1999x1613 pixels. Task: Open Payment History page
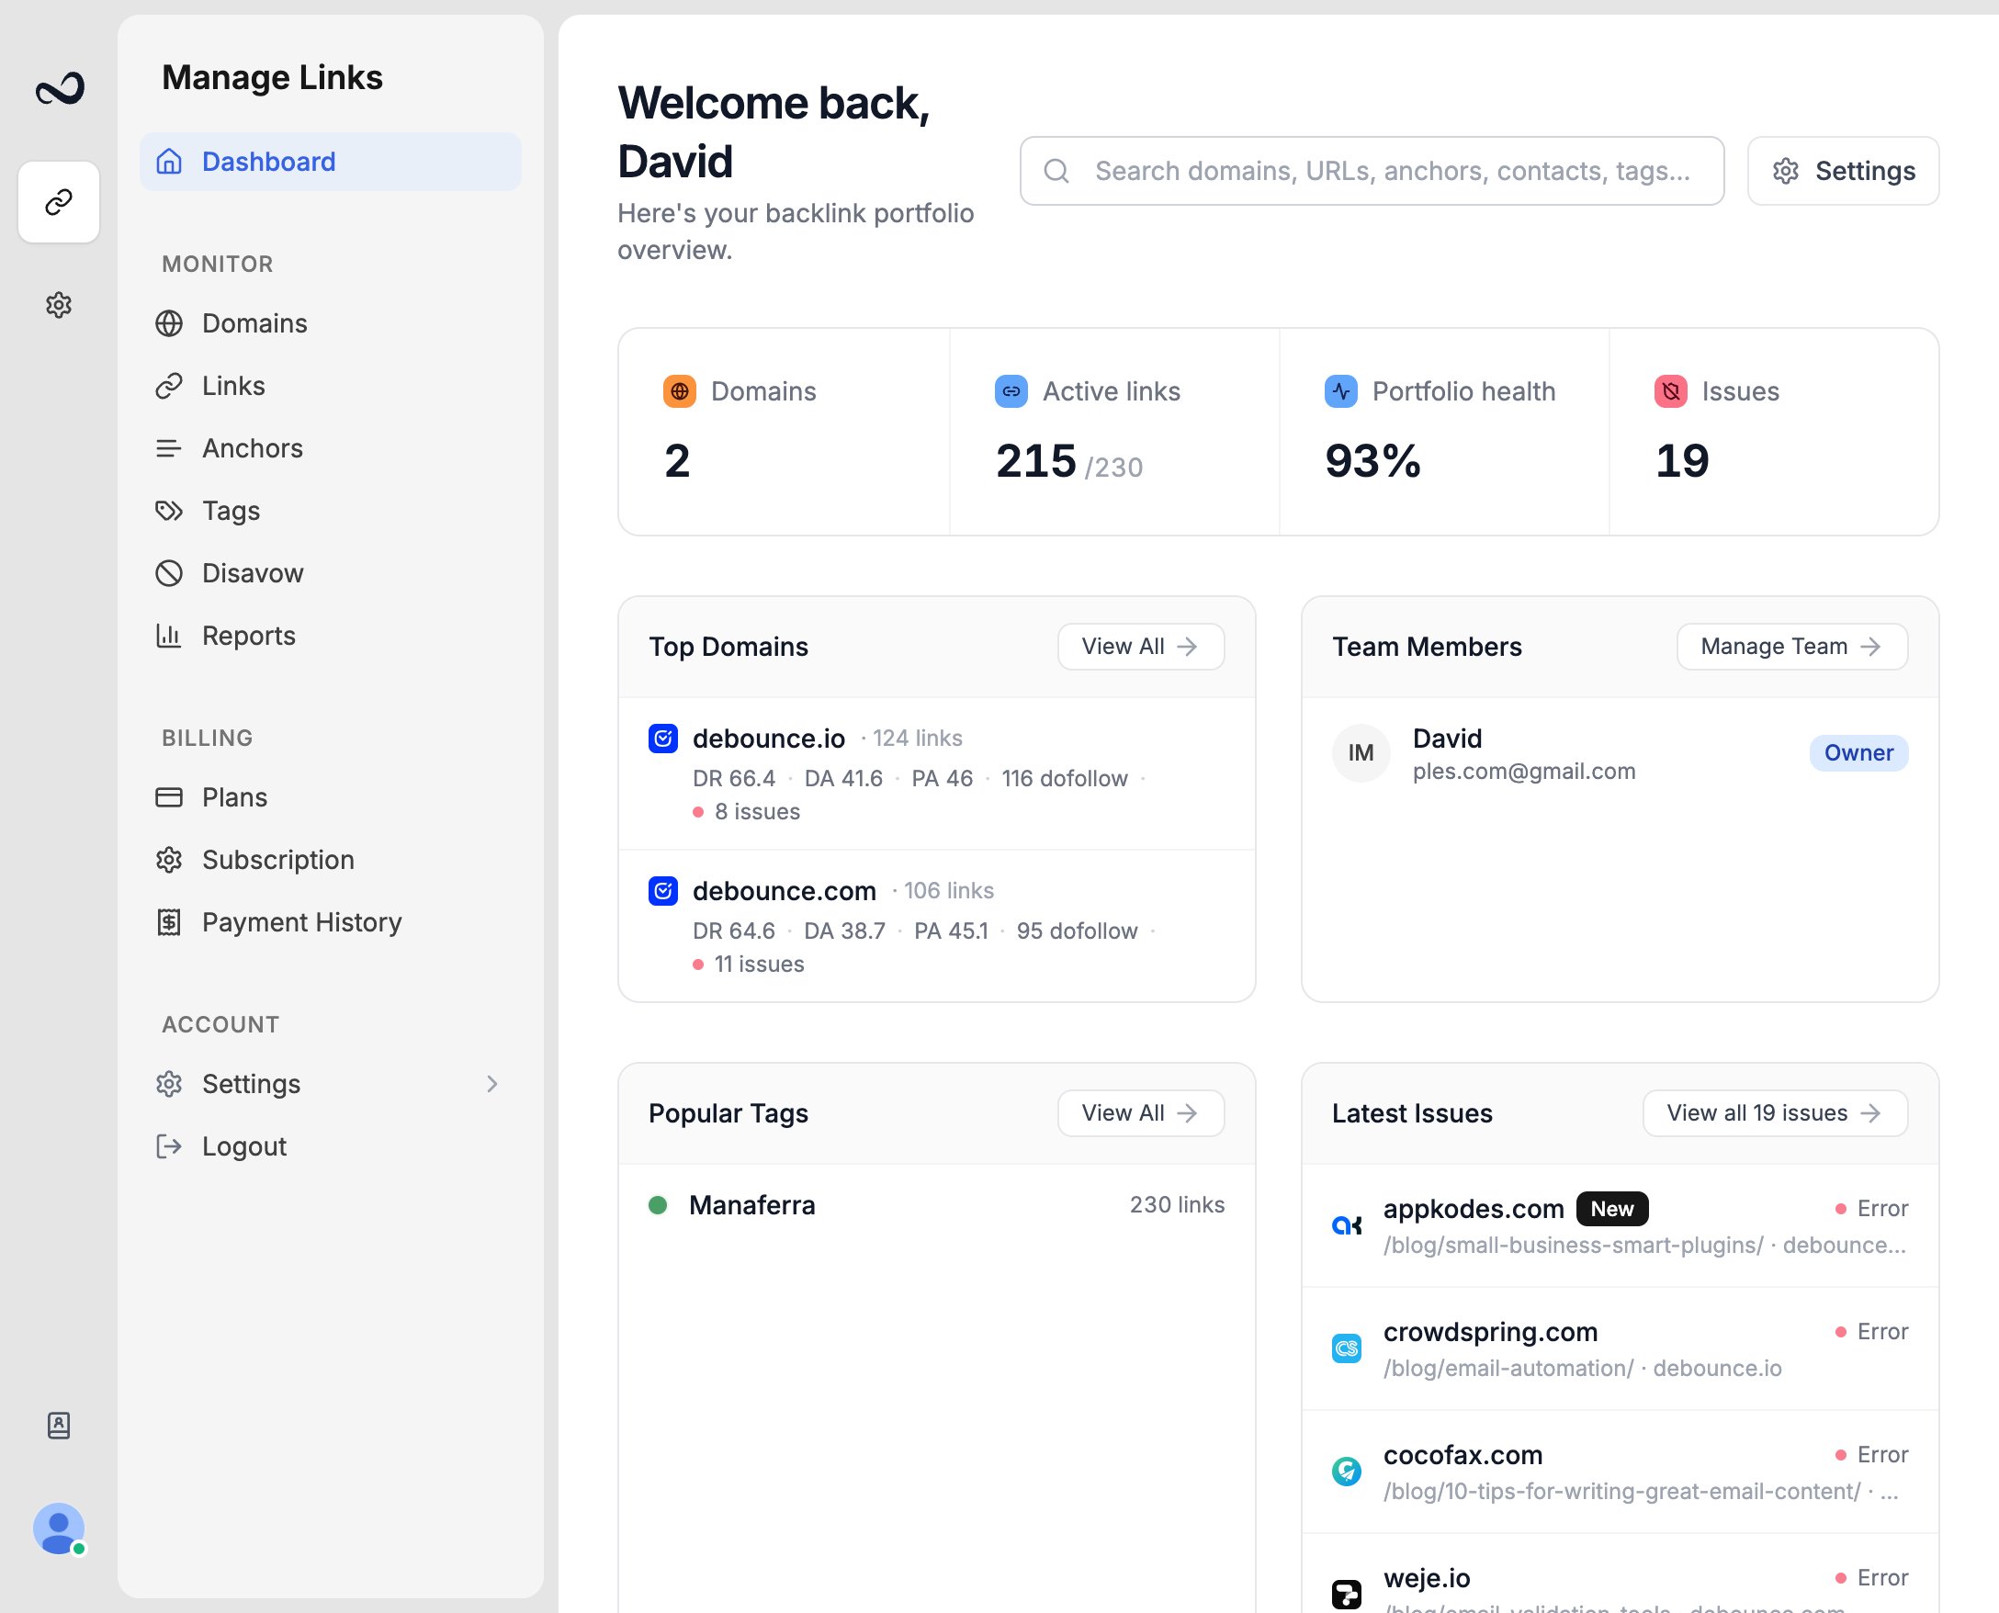pos(330,921)
